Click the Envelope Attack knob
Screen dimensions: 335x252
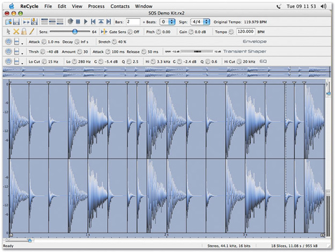tap(44, 42)
